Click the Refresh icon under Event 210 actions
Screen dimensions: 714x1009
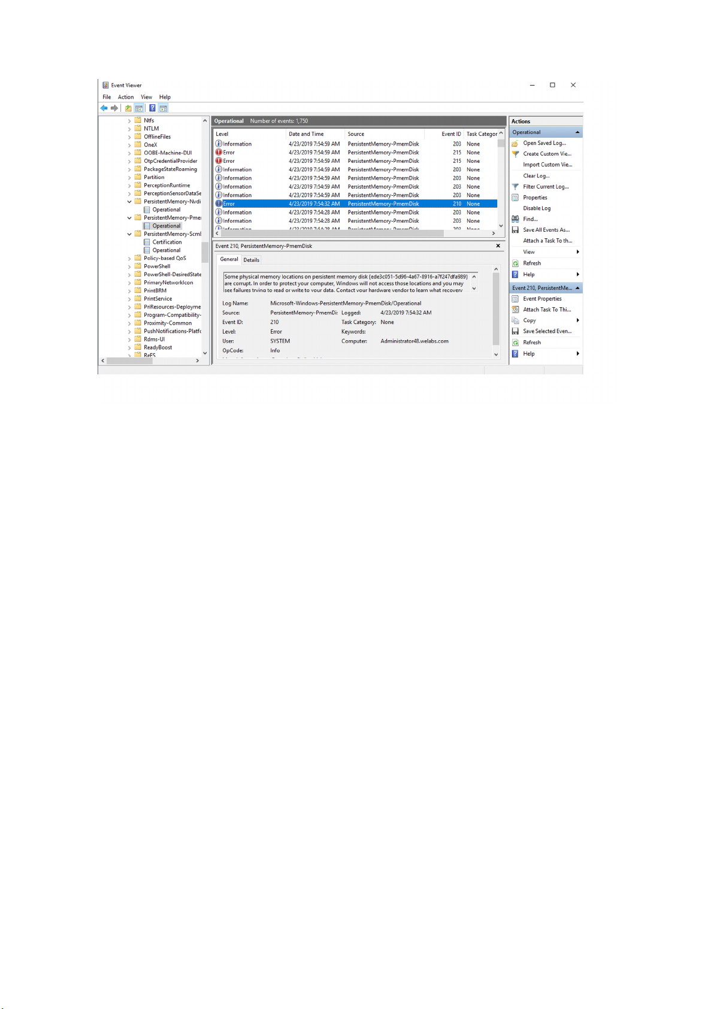(515, 343)
